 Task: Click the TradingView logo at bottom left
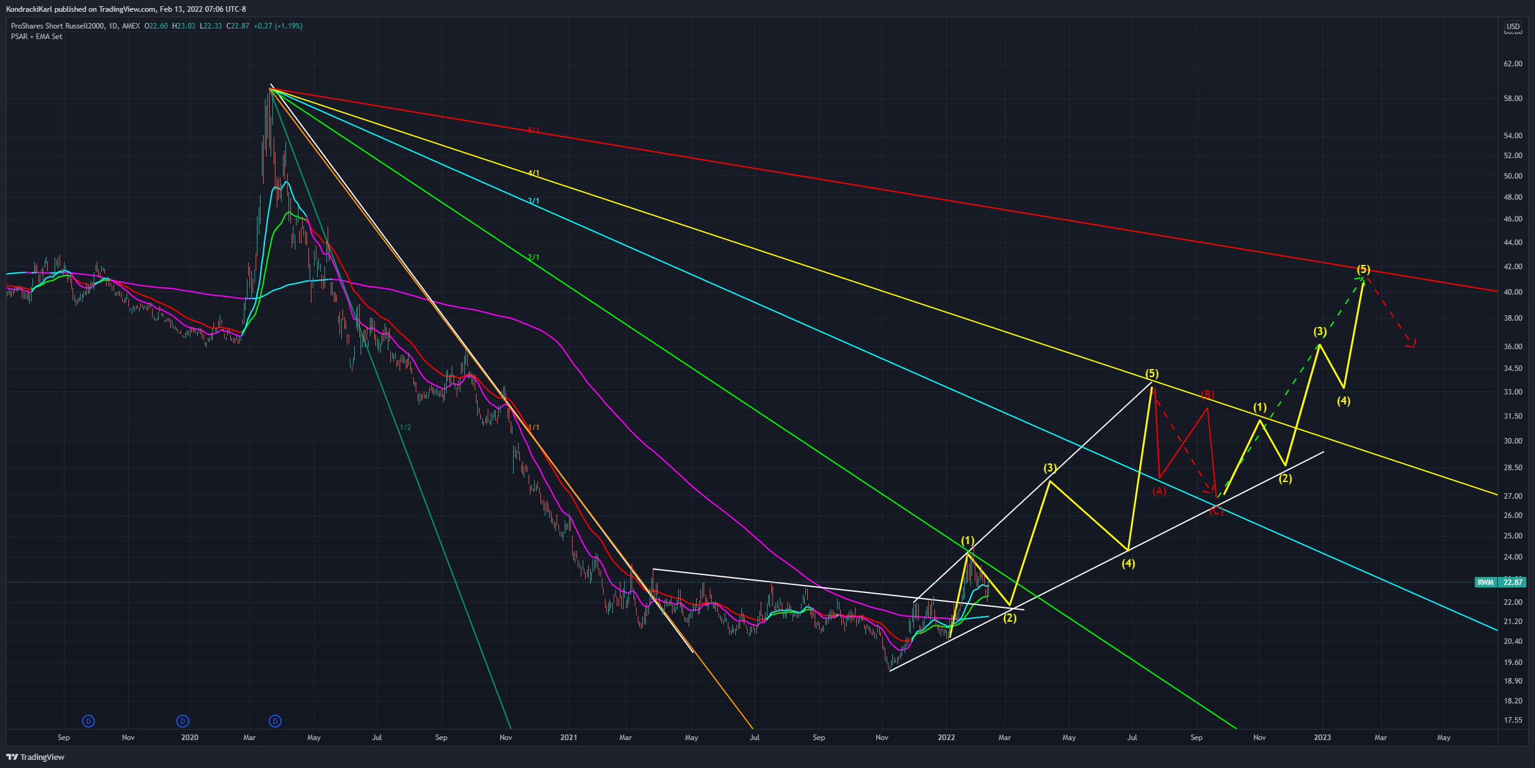35,757
